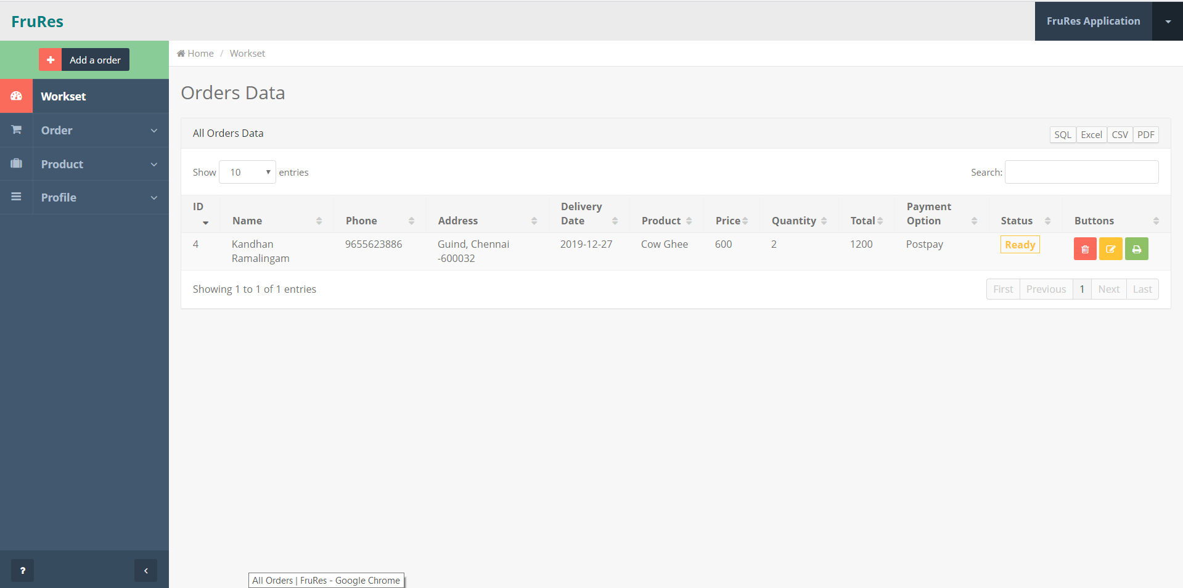
Task: Expand the Product menu chevron
Action: coord(154,164)
